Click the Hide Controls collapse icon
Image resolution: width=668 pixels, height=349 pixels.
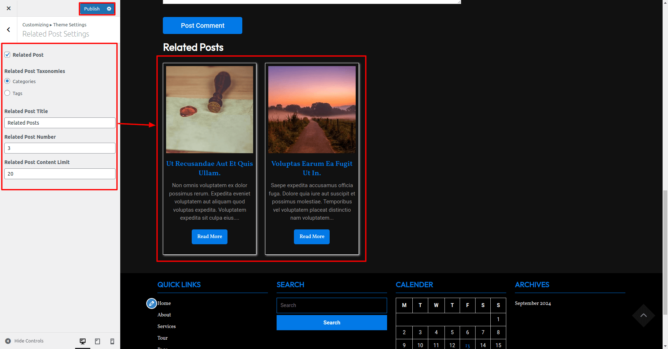pyautogui.click(x=8, y=341)
